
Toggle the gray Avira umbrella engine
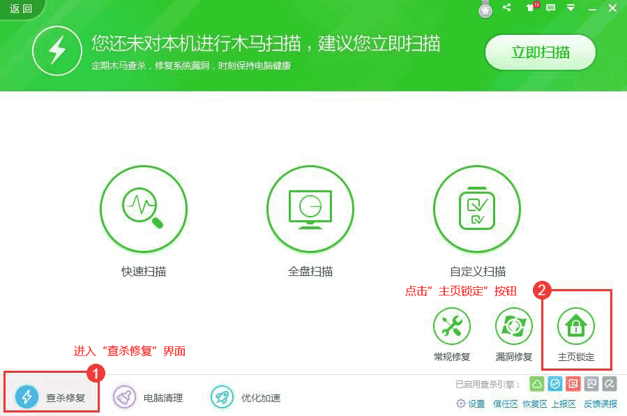pos(610,384)
